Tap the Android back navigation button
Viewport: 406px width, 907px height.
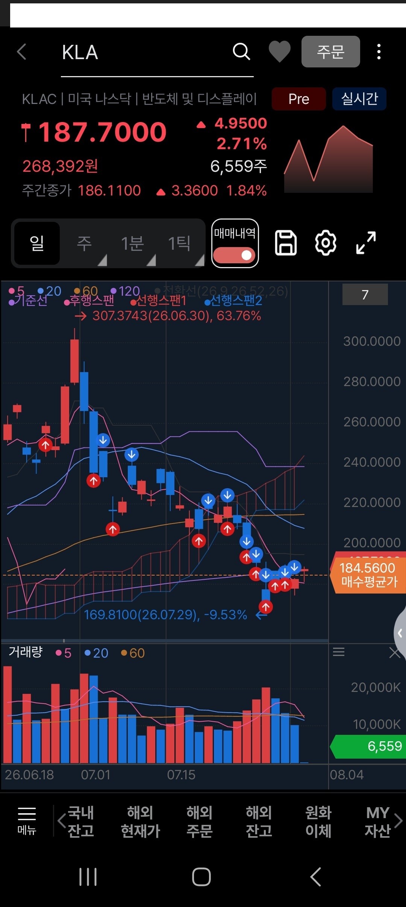[316, 877]
